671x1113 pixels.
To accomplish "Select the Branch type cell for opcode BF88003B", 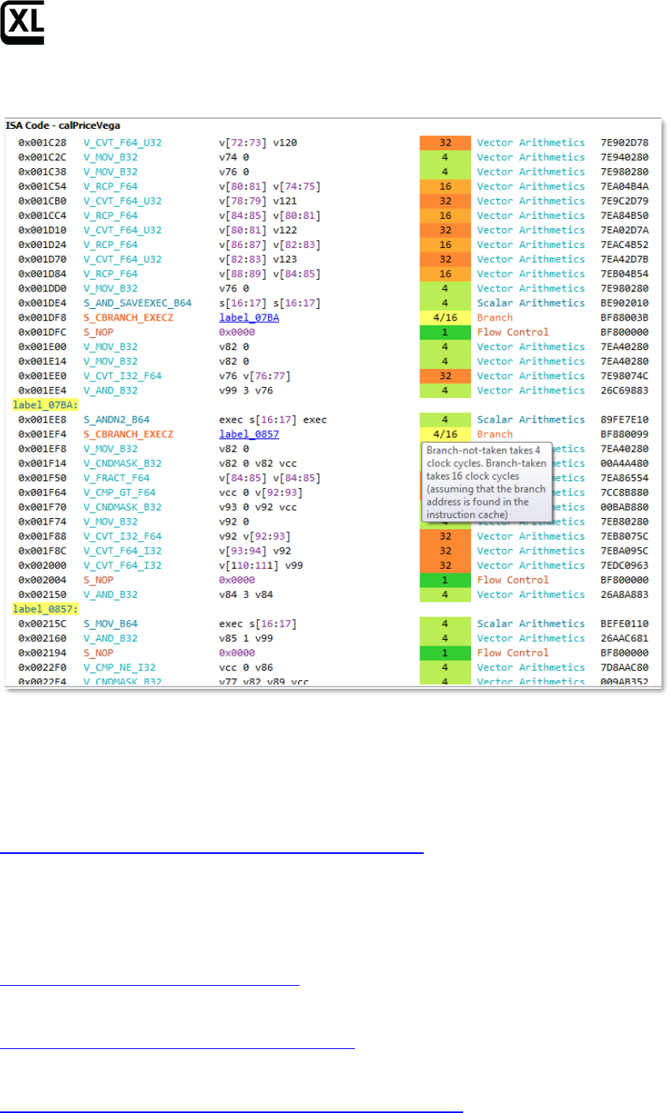I will coord(495,318).
